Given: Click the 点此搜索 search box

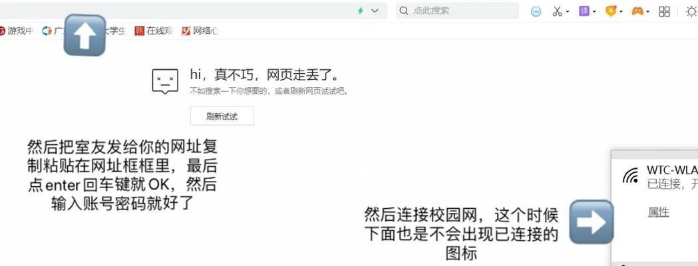Looking at the screenshot, I should (457, 11).
